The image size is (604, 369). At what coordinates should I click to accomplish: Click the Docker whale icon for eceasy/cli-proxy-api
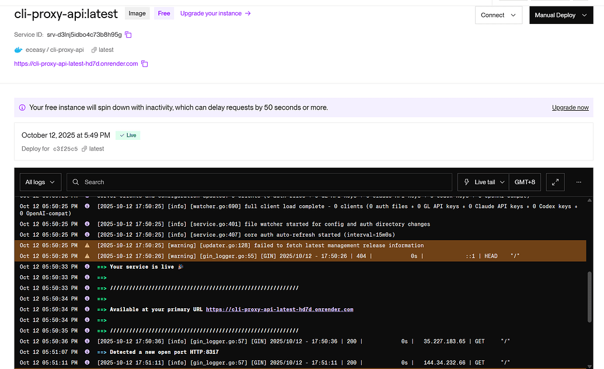pyautogui.click(x=18, y=50)
